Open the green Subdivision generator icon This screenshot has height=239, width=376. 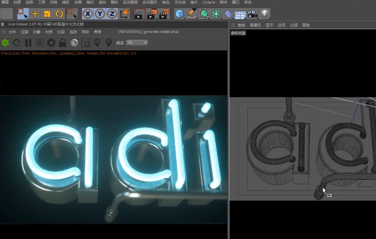point(204,14)
